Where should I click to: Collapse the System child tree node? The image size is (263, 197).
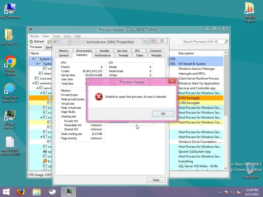click(37, 64)
